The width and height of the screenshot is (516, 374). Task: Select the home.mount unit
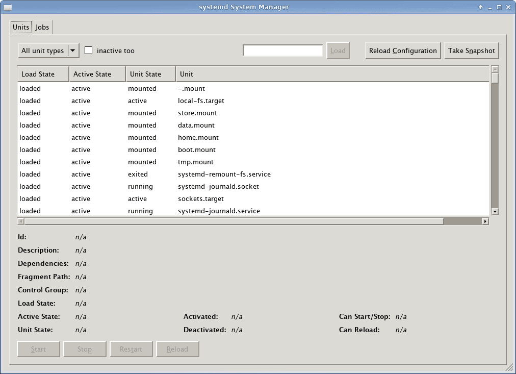[253, 137]
